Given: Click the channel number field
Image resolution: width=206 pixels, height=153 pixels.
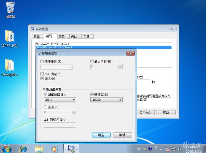Looking at the screenshot, I should point(58,112).
